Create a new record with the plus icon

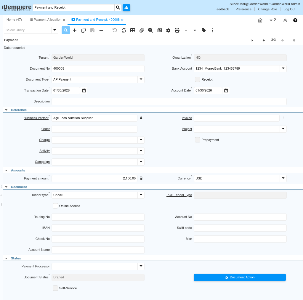pos(74,30)
